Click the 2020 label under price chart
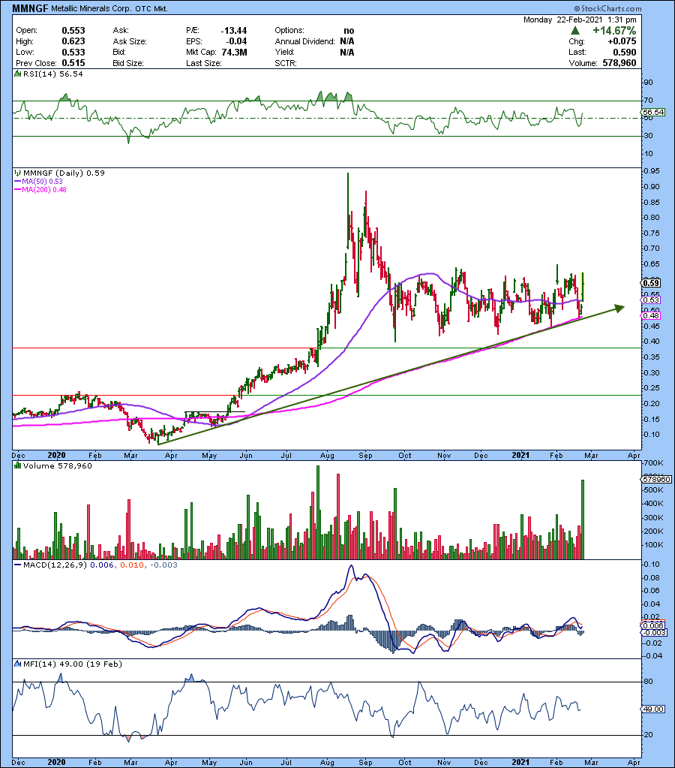The width and height of the screenshot is (675, 768). (x=56, y=454)
